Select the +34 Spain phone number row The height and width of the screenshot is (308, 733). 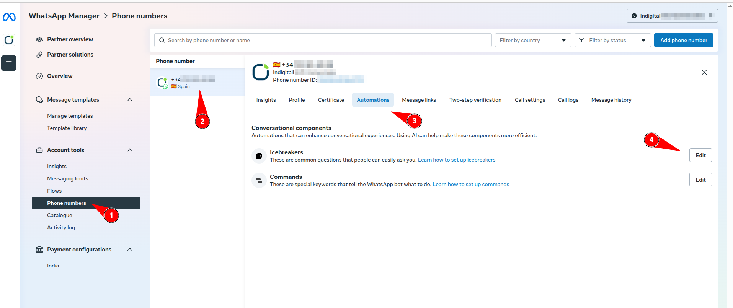197,82
